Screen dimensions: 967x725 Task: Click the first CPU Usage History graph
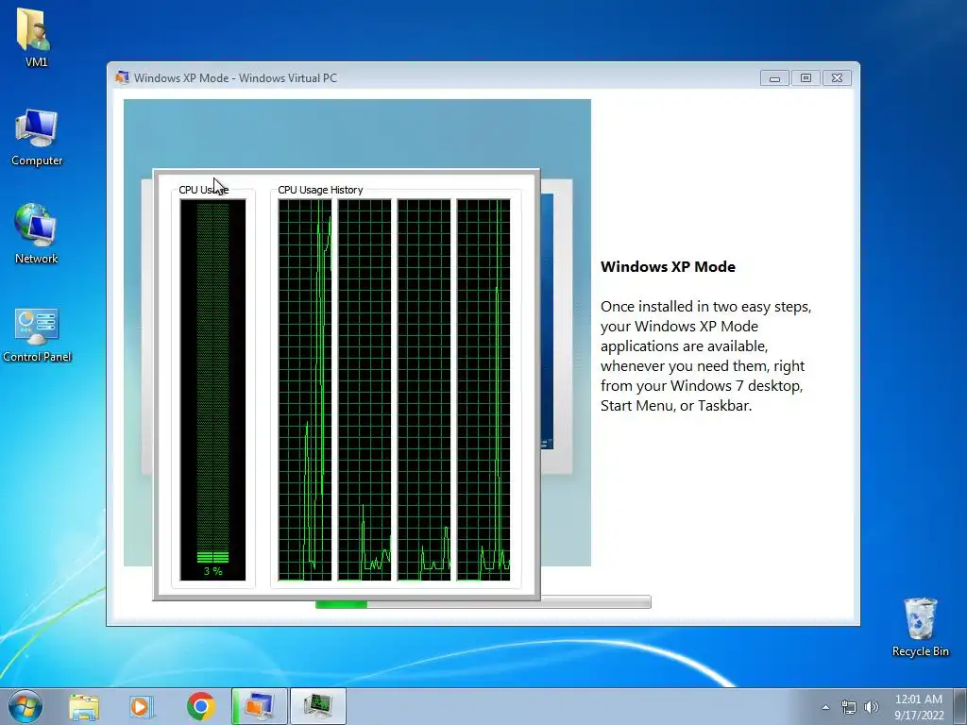305,390
